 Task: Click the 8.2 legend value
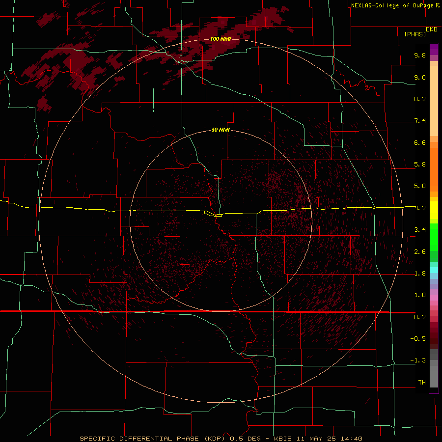pos(420,99)
